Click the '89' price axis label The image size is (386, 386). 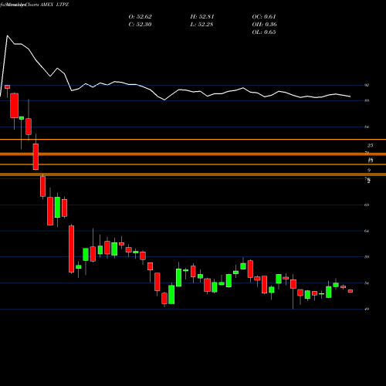click(367, 100)
